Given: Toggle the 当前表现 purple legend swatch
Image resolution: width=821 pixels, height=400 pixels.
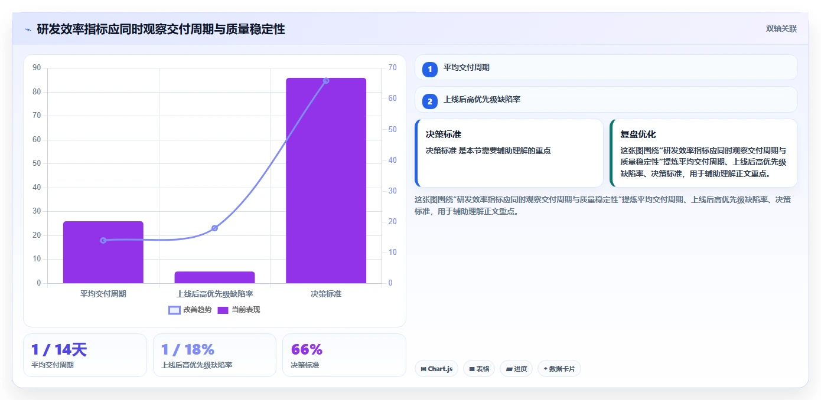Looking at the screenshot, I should pyautogui.click(x=223, y=310).
